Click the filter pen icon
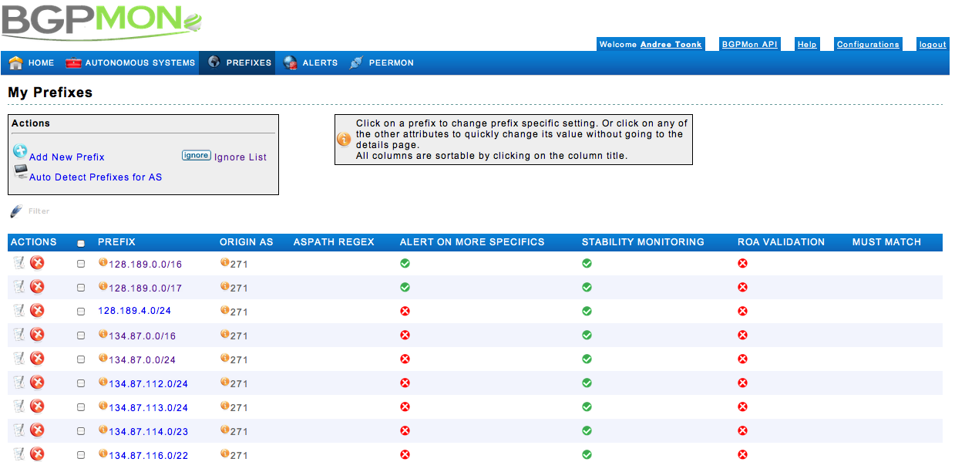The image size is (955, 462). (x=16, y=211)
